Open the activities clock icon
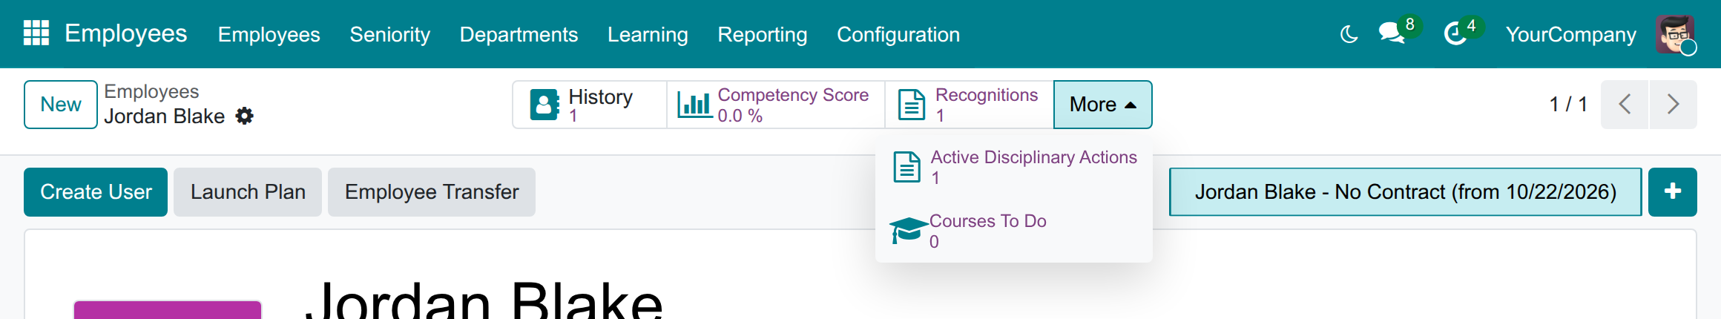Image resolution: width=1721 pixels, height=319 pixels. [x=1455, y=34]
